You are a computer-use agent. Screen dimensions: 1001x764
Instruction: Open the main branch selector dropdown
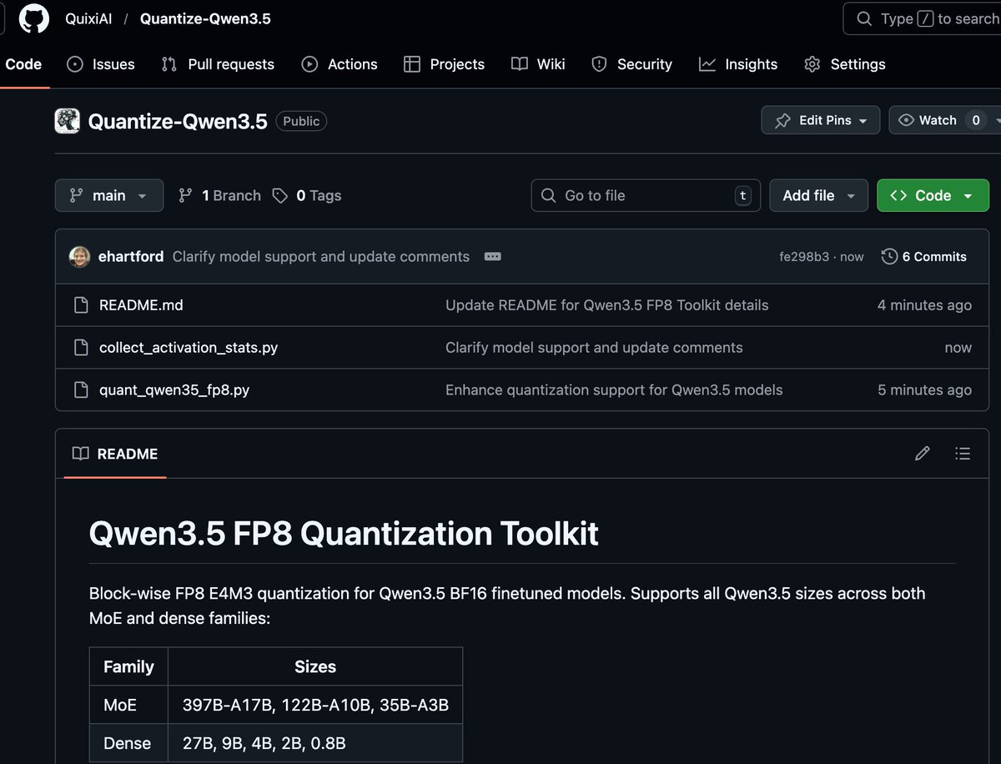pyautogui.click(x=109, y=195)
